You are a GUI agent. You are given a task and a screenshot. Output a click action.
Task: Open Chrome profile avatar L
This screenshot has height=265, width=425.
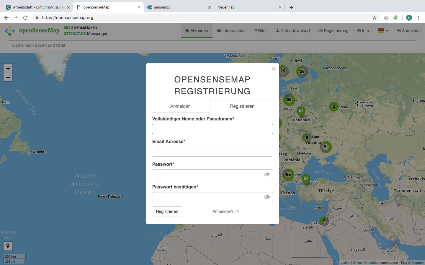pos(409,18)
